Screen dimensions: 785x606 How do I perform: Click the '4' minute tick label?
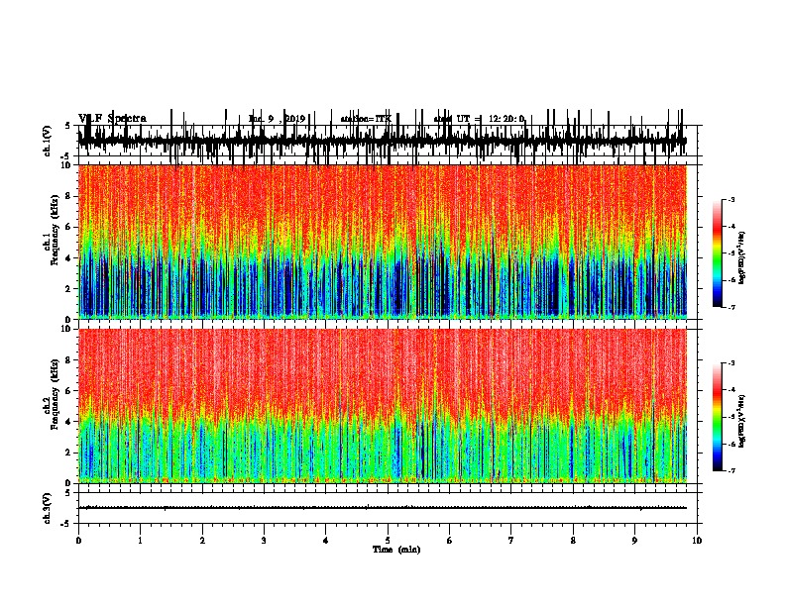click(326, 540)
